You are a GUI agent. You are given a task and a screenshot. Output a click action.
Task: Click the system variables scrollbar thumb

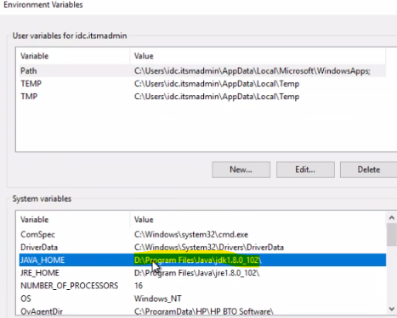pos(392,234)
